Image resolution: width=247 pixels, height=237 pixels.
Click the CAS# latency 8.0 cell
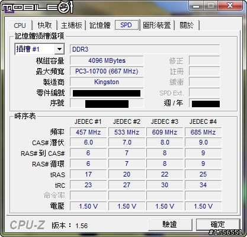click(165, 143)
